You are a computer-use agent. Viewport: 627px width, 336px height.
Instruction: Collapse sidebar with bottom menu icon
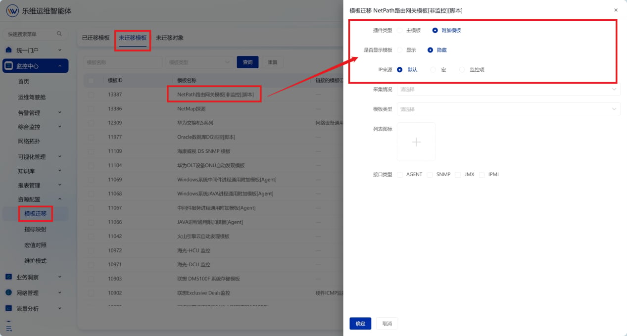8,328
